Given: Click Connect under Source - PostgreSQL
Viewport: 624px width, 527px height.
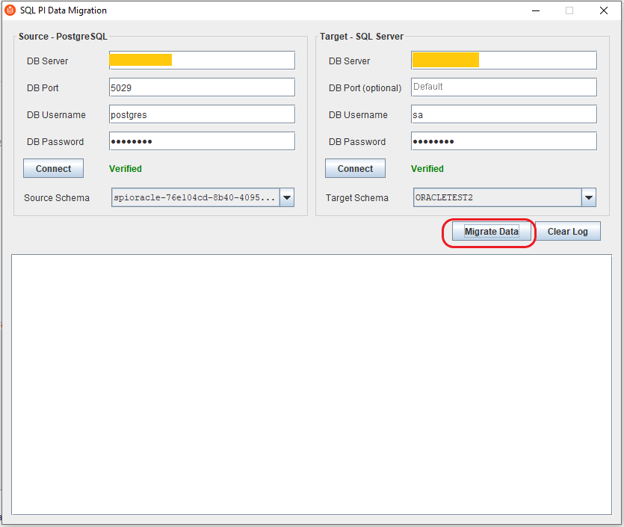Looking at the screenshot, I should 53,168.
